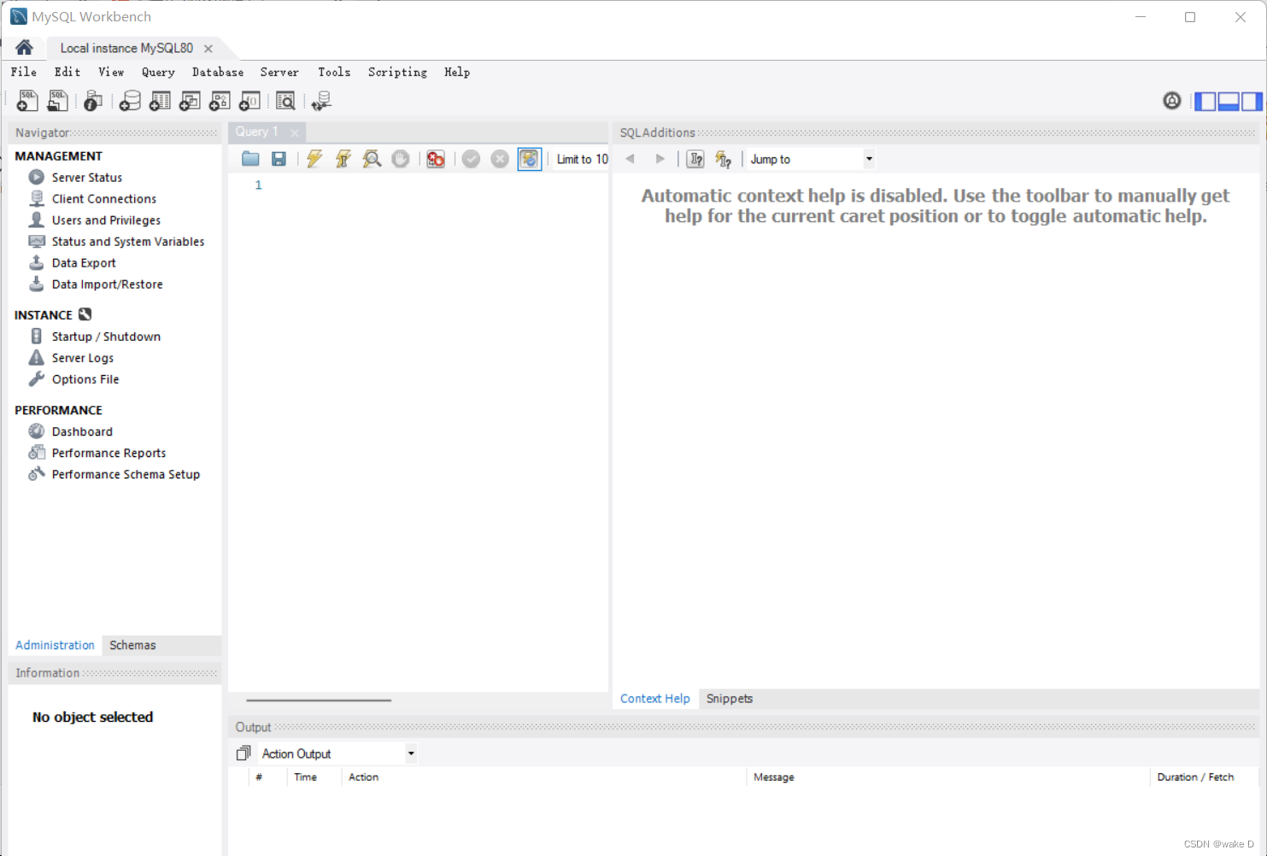Rollback the transaction X icon
This screenshot has height=856, width=1267.
pos(500,159)
